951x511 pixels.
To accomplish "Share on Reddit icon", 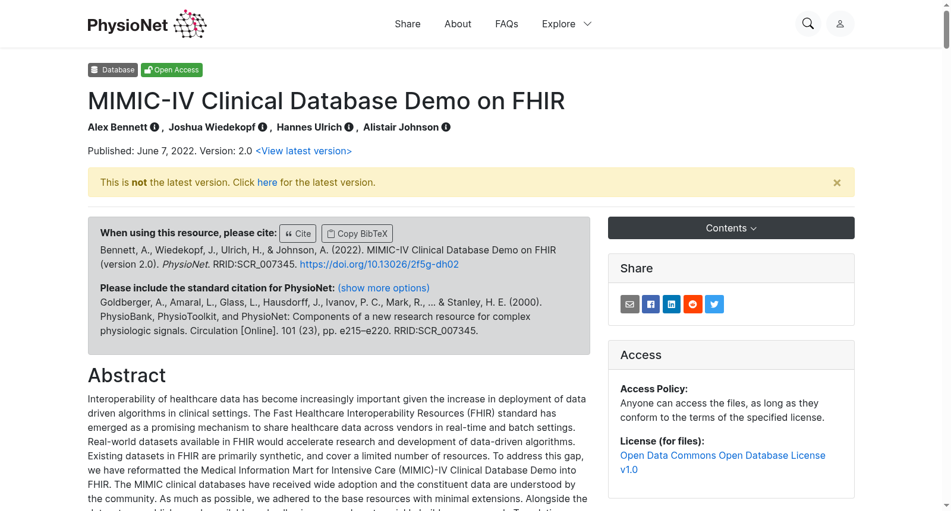I will tap(693, 304).
